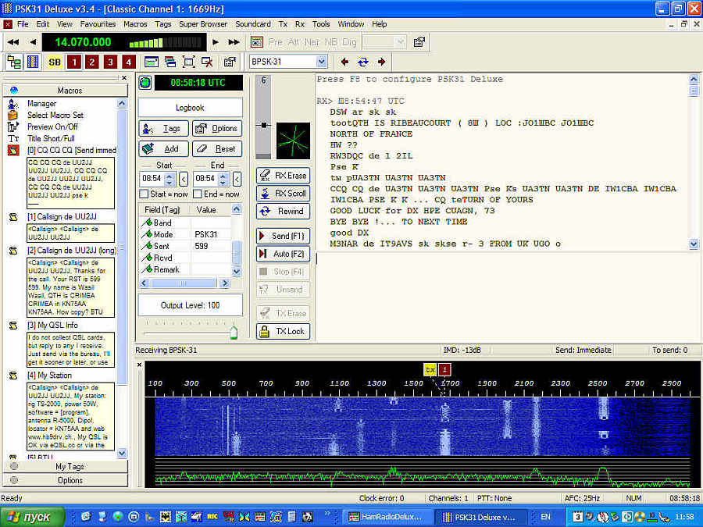Click the Add button
Screen dimensions: 703x527
(x=163, y=149)
